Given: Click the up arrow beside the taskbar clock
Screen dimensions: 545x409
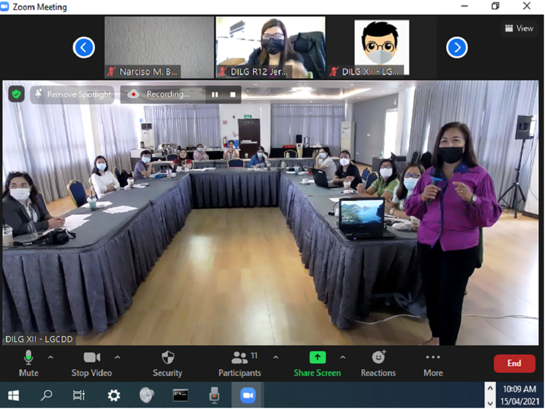Looking at the screenshot, I should [490, 388].
